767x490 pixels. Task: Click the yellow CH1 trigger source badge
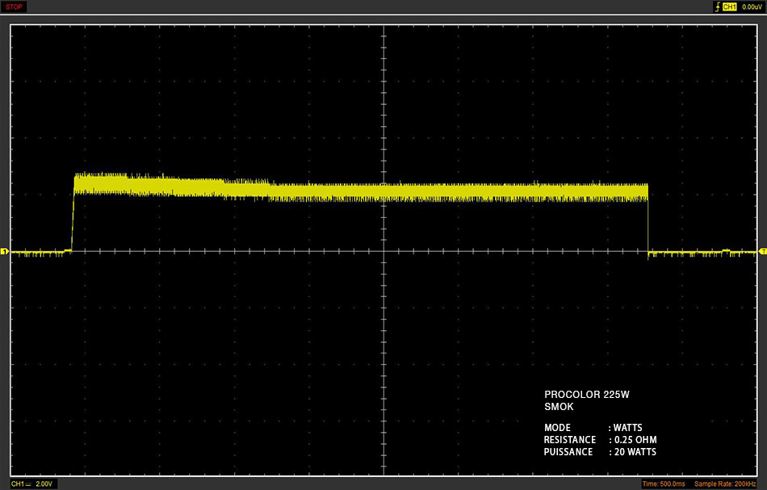(x=729, y=6)
